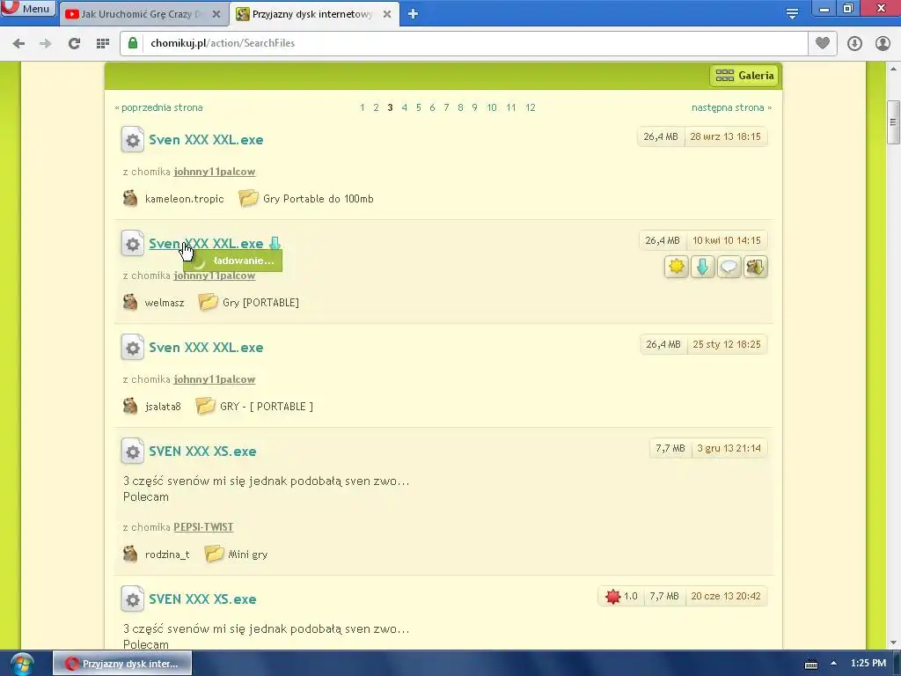Show hidden system tray icons arrow

tap(833, 664)
